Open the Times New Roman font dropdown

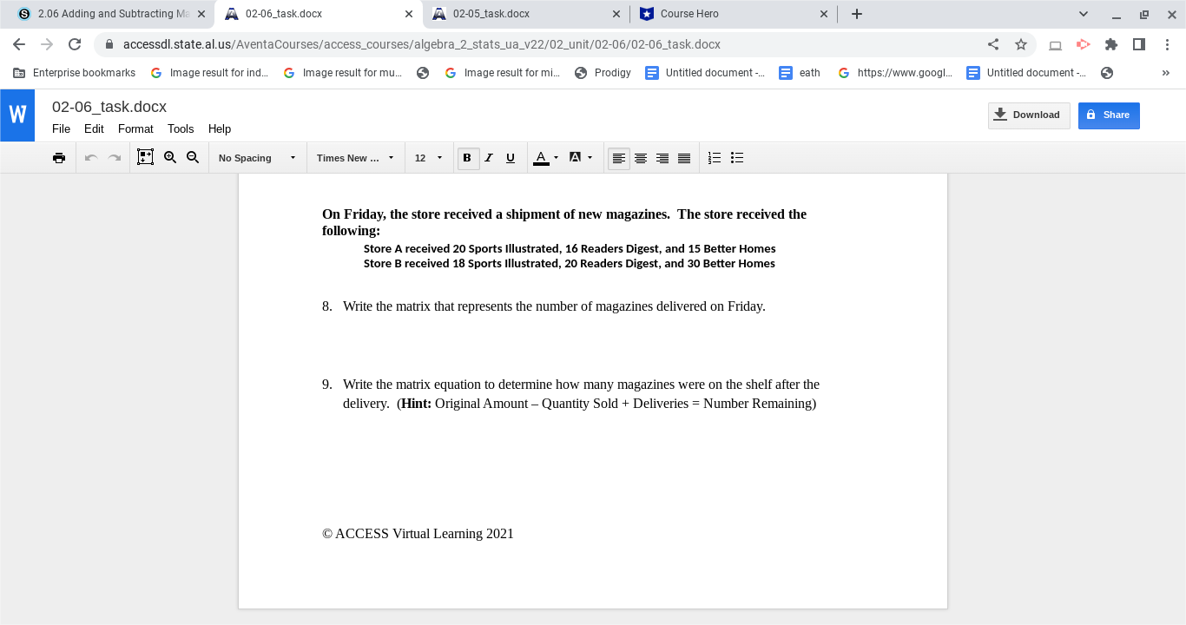click(x=355, y=158)
